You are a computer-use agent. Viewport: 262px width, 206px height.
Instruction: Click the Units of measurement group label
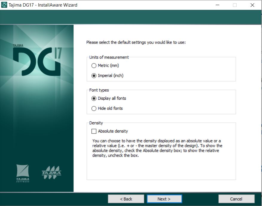click(x=109, y=57)
